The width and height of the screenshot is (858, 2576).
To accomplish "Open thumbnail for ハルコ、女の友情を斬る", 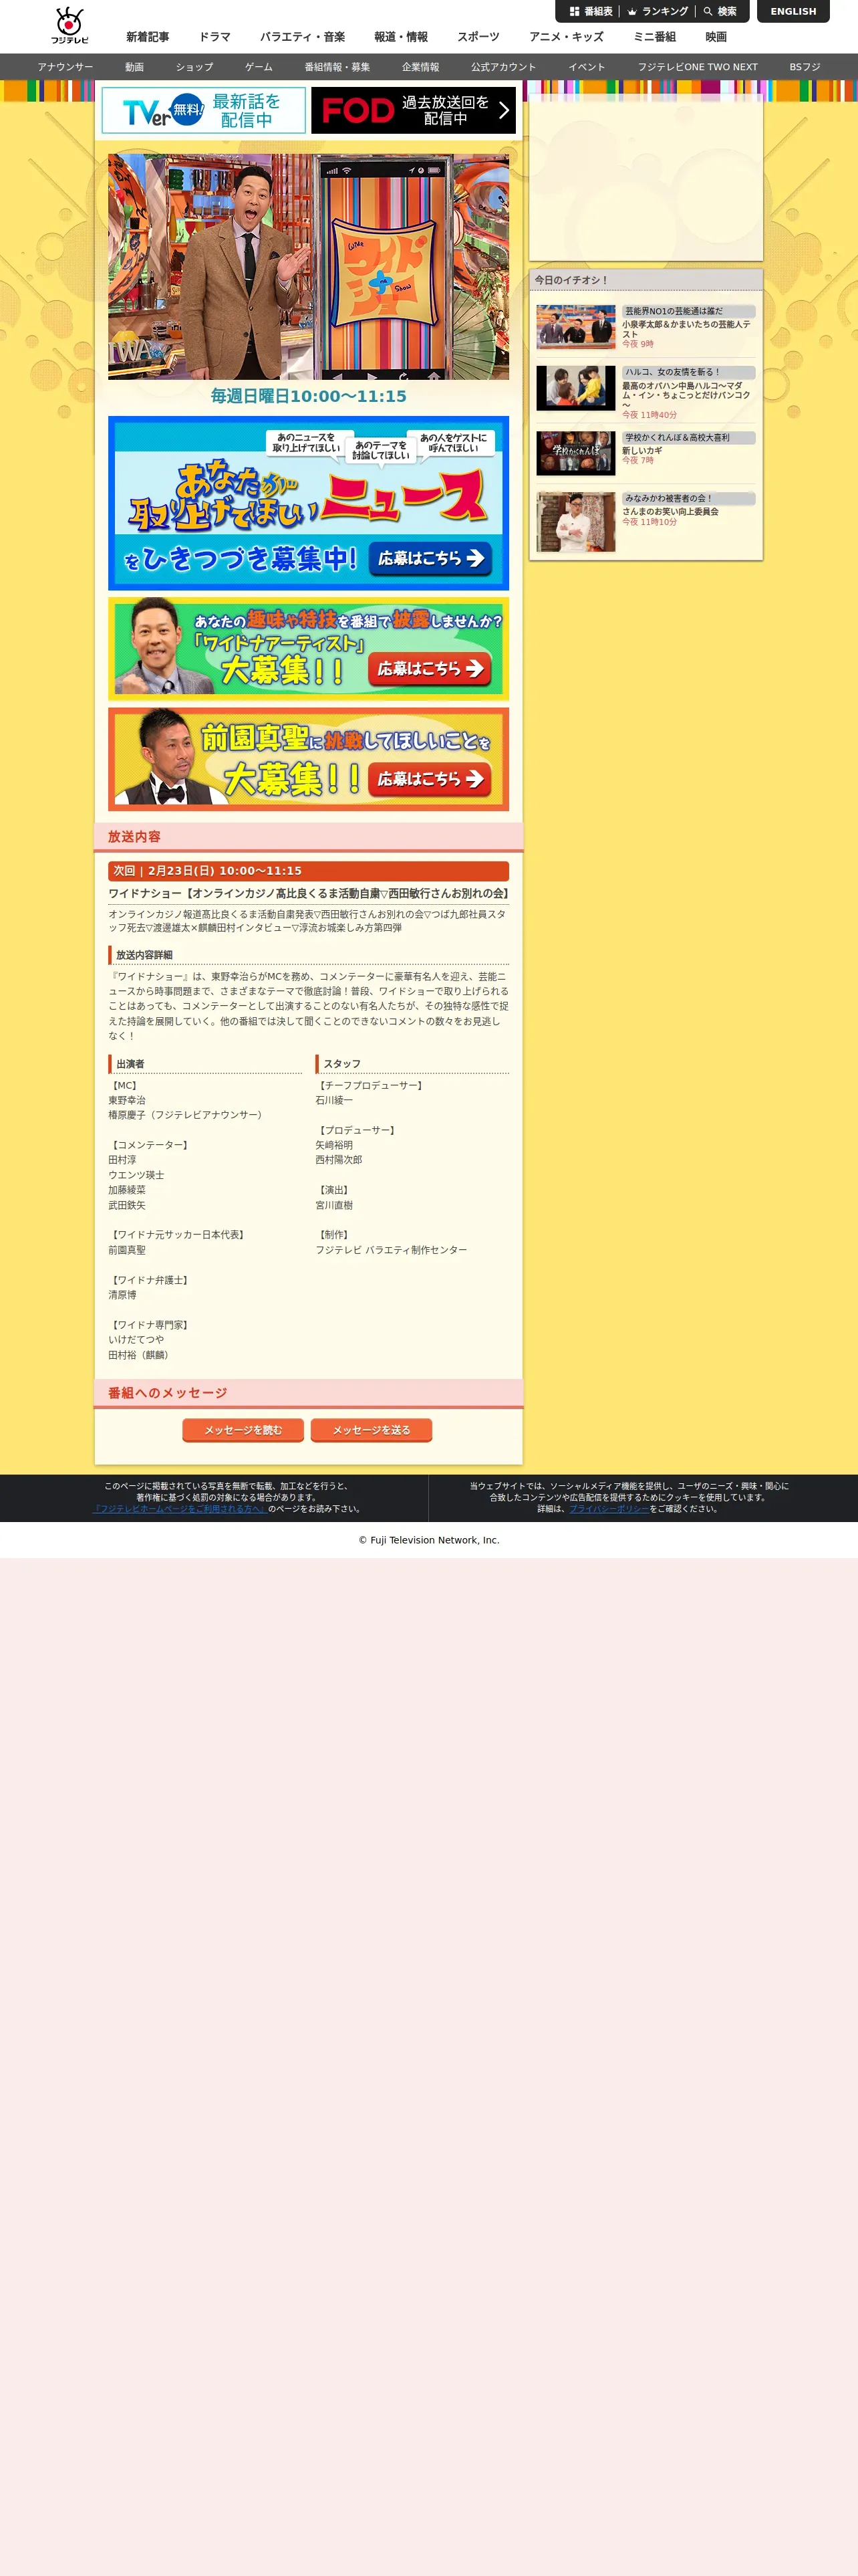I will click(x=575, y=388).
